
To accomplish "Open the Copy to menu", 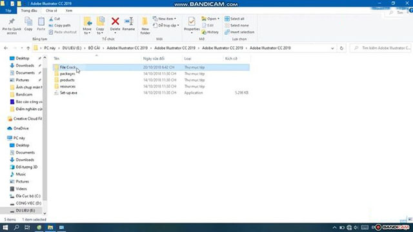I will click(x=100, y=26).
